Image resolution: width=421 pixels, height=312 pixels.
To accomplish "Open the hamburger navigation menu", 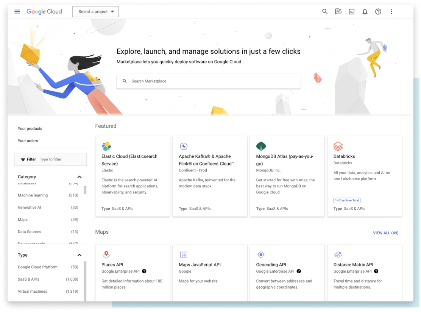I will (x=17, y=11).
